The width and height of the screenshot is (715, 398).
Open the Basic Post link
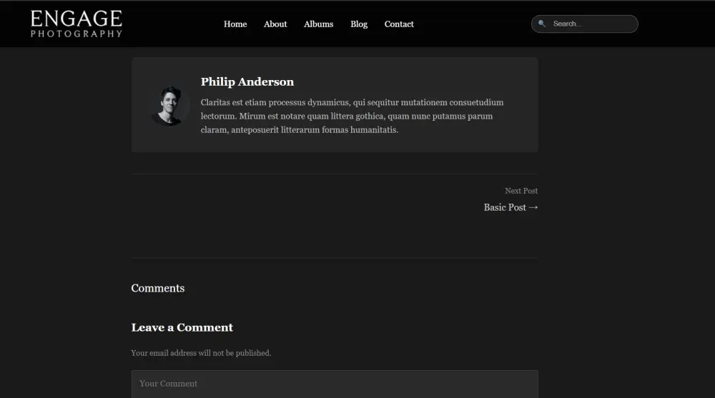505,207
